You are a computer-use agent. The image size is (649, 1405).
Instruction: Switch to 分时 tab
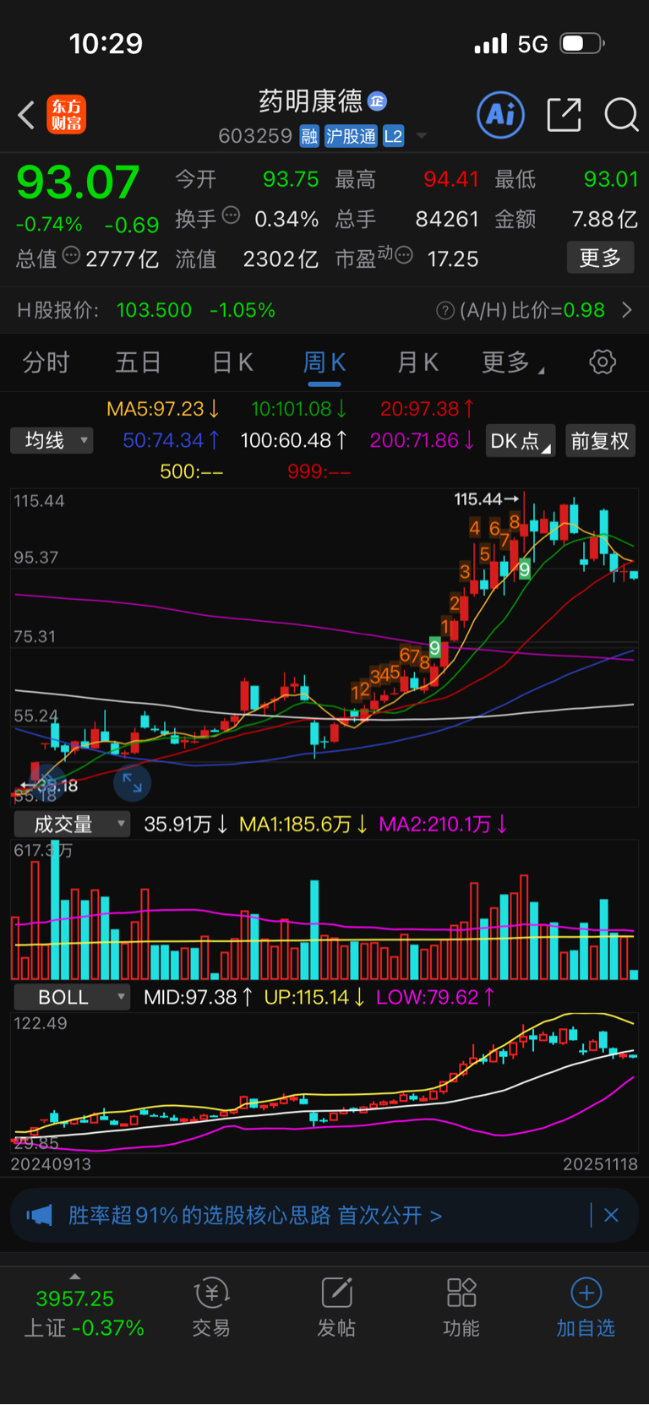[46, 363]
